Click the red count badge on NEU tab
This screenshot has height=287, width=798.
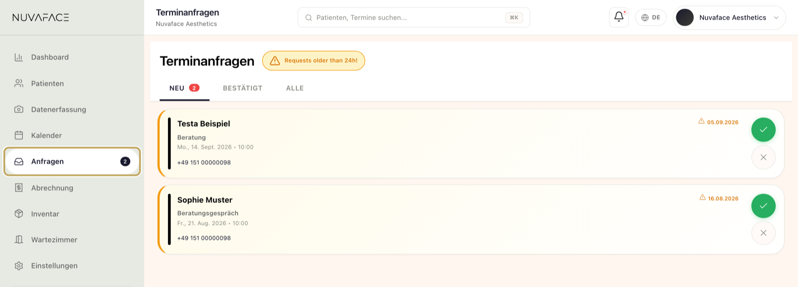point(195,88)
